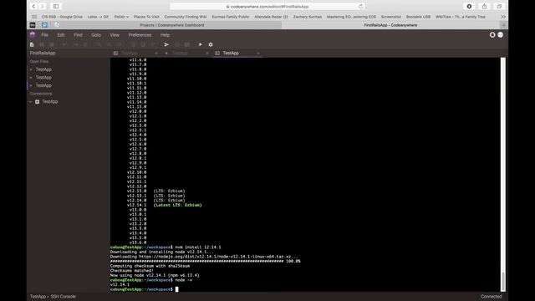The width and height of the screenshot is (535, 301).
Task: Go forward in Safari
Action: click(43, 6)
